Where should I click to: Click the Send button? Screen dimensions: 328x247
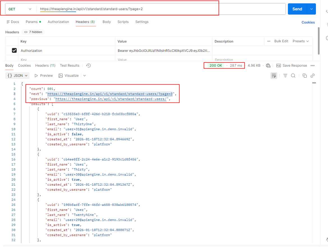[297, 9]
